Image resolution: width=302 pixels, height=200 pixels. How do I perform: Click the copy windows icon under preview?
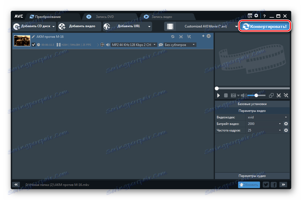pyautogui.click(x=271, y=95)
